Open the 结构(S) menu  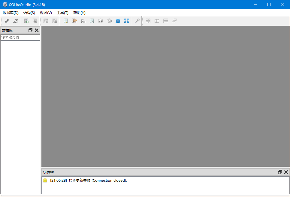[x=29, y=13]
